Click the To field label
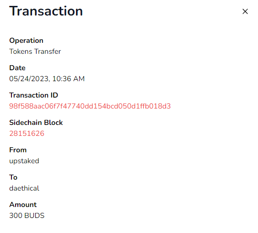Image resolution: width=258 pixels, height=233 pixels. tap(13, 177)
